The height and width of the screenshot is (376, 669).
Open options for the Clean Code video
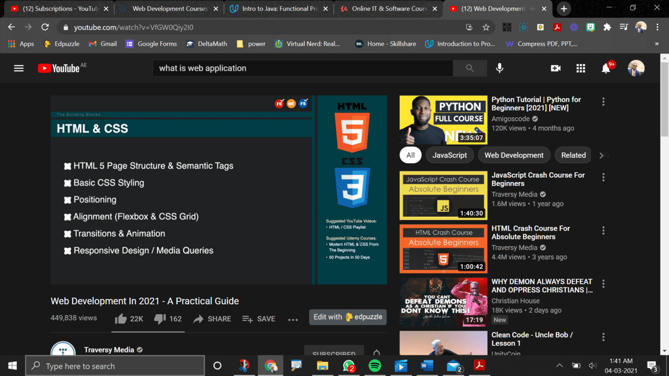point(603,337)
